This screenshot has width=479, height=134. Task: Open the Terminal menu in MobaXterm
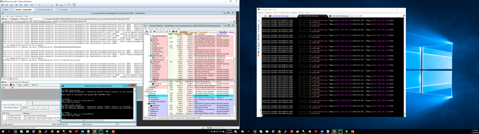(x=260, y=13)
